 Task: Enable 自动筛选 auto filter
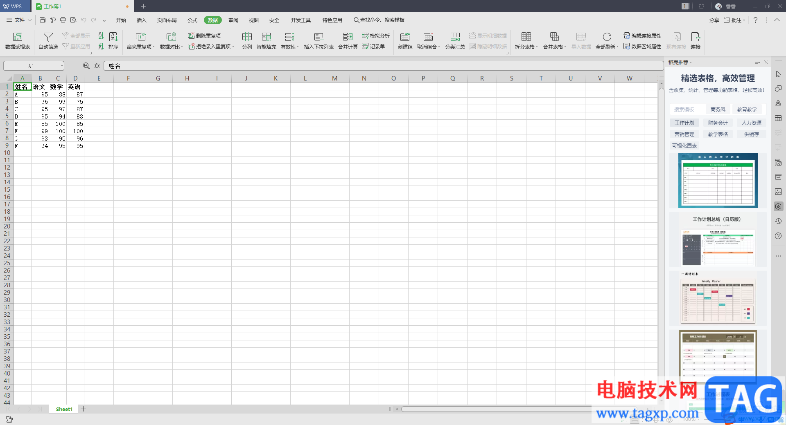tap(48, 41)
